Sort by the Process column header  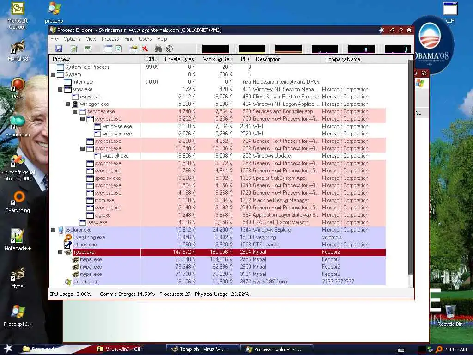[95, 59]
